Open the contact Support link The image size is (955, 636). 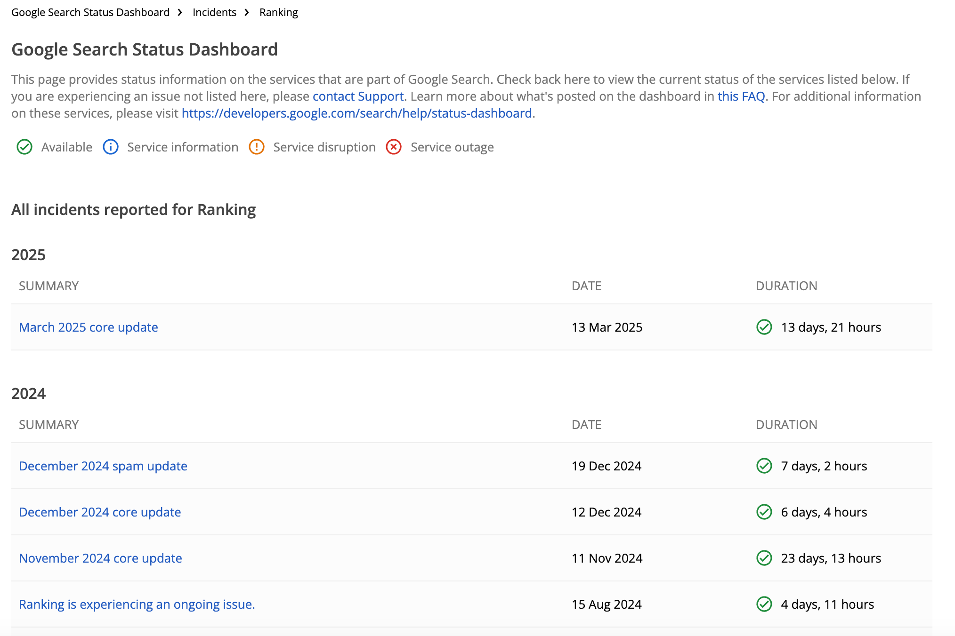coord(358,96)
